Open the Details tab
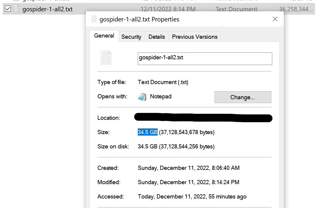The width and height of the screenshot is (332, 208). 157,37
